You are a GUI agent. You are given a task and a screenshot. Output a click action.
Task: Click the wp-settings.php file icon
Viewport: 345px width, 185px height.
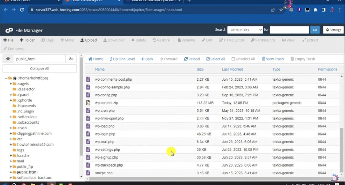tap(88, 150)
